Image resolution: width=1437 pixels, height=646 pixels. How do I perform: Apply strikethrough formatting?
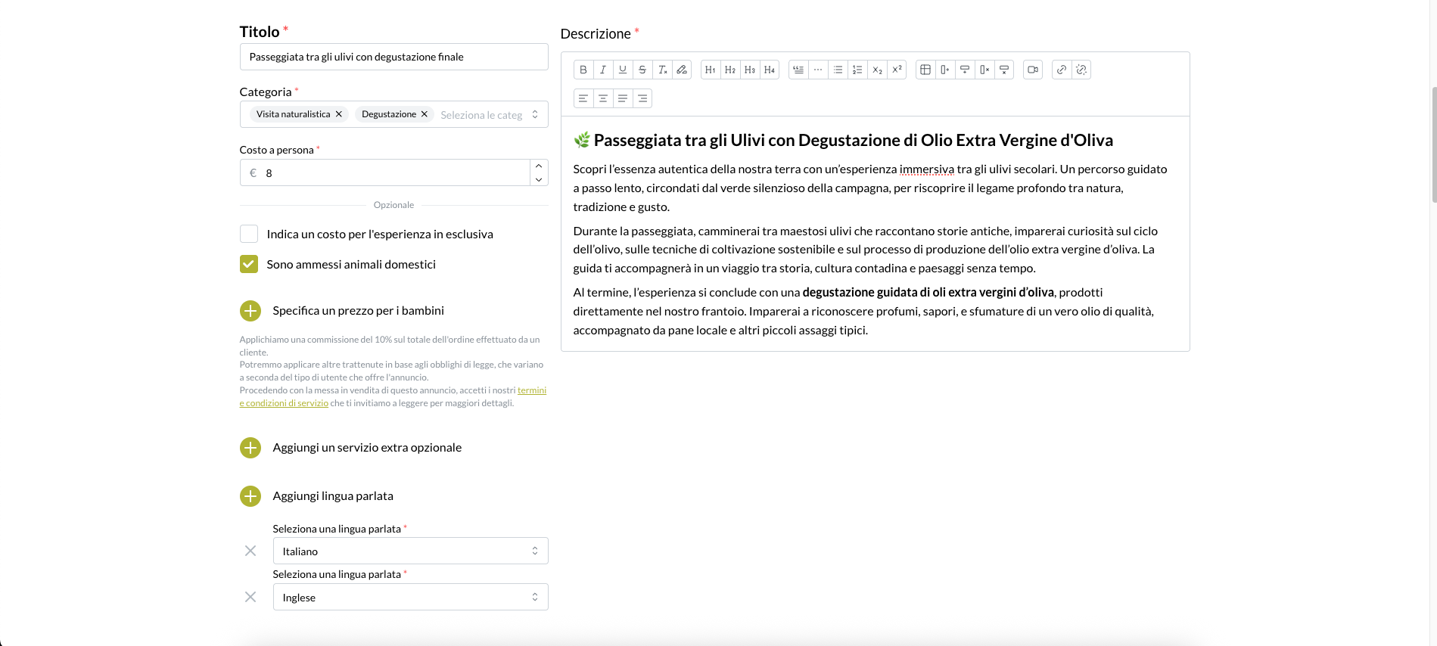[x=642, y=70]
